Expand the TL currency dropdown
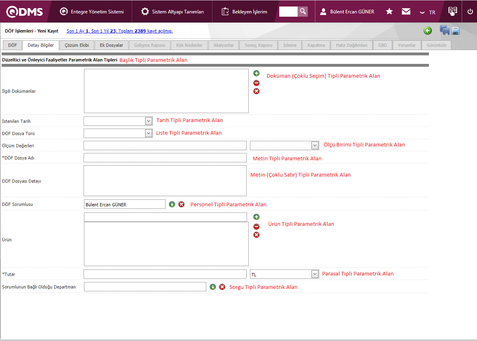477x341 pixels. tap(315, 274)
